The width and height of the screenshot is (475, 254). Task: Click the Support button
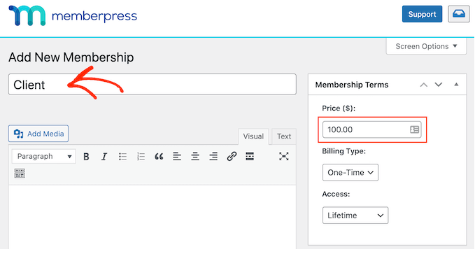[422, 14]
